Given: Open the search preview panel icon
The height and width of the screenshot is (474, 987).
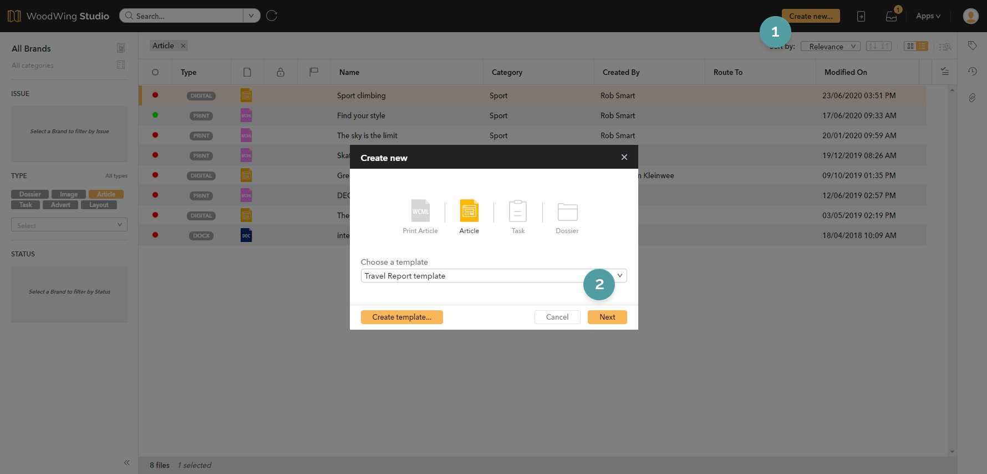Looking at the screenshot, I should point(945,47).
